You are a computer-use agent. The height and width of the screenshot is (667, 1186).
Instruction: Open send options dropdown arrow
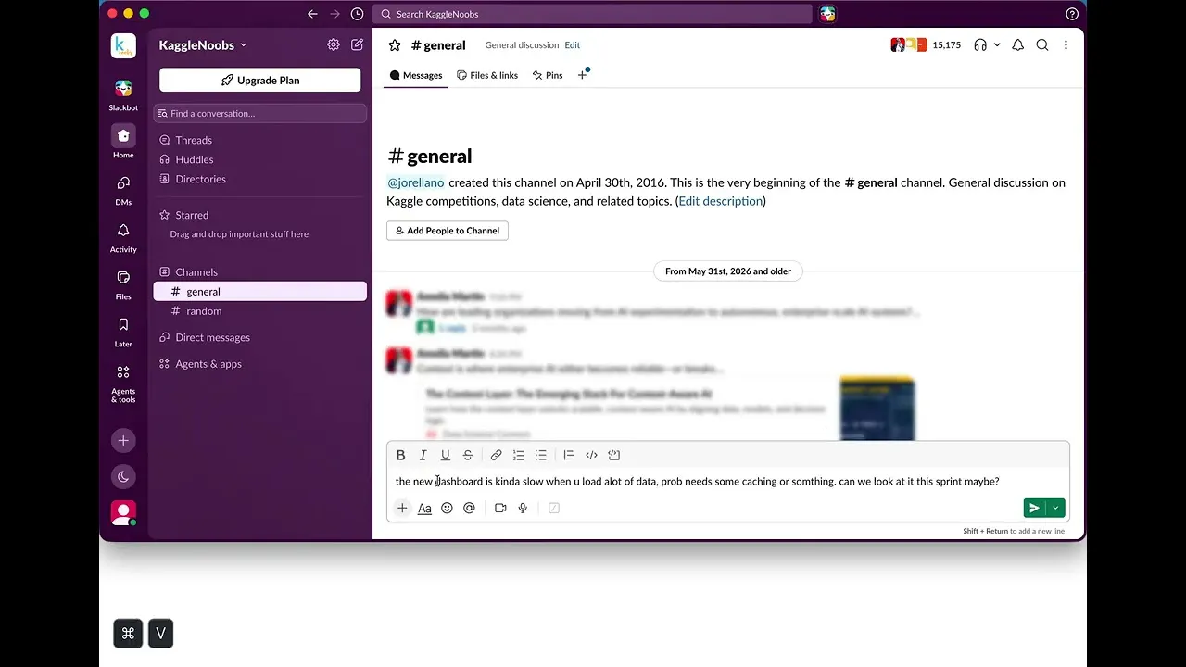1055,508
